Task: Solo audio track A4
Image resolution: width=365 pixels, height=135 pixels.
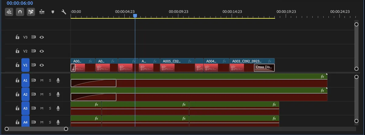Action: point(50,122)
